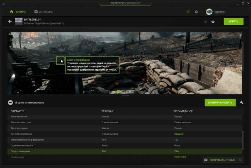Viewport: 251px width, 168px height.
Task: Click the ТЕКУЩАЯ column header
Action: [107, 111]
